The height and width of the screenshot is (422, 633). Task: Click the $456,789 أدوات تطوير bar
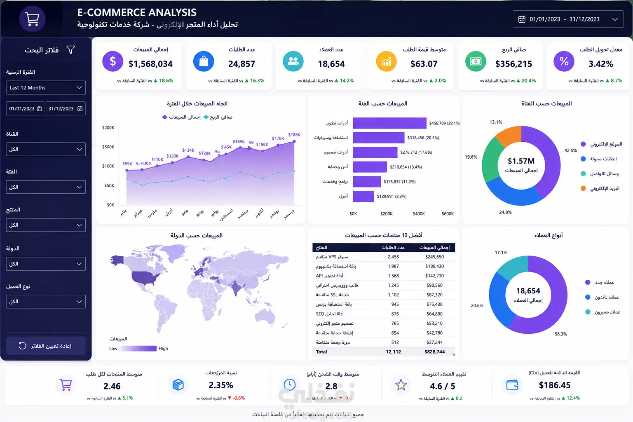(389, 123)
